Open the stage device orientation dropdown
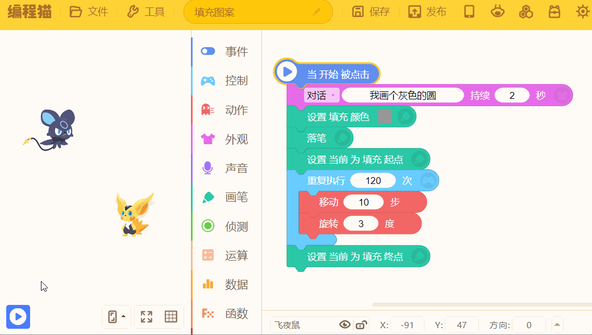 116,316
